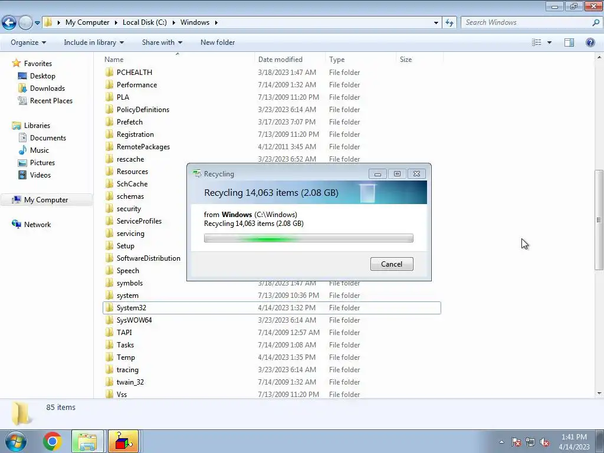604x453 pixels.
Task: Select the Prefetch folder icon
Action: [109, 122]
